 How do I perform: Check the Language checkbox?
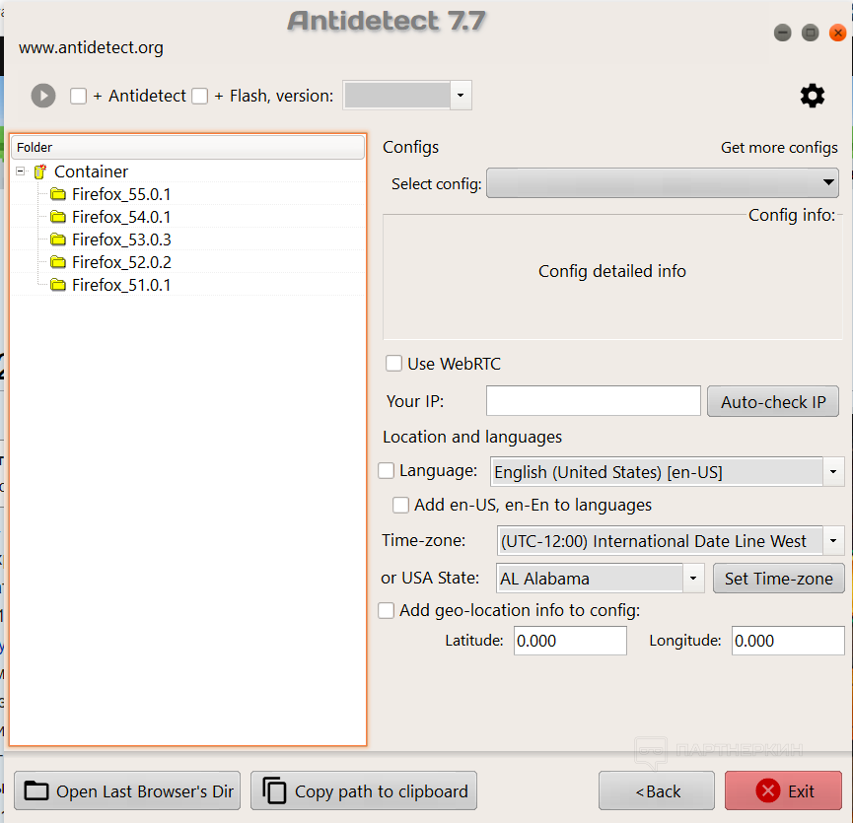tap(387, 471)
